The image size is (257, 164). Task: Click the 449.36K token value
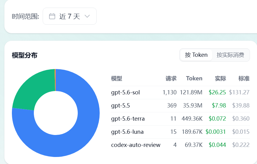click(192, 119)
